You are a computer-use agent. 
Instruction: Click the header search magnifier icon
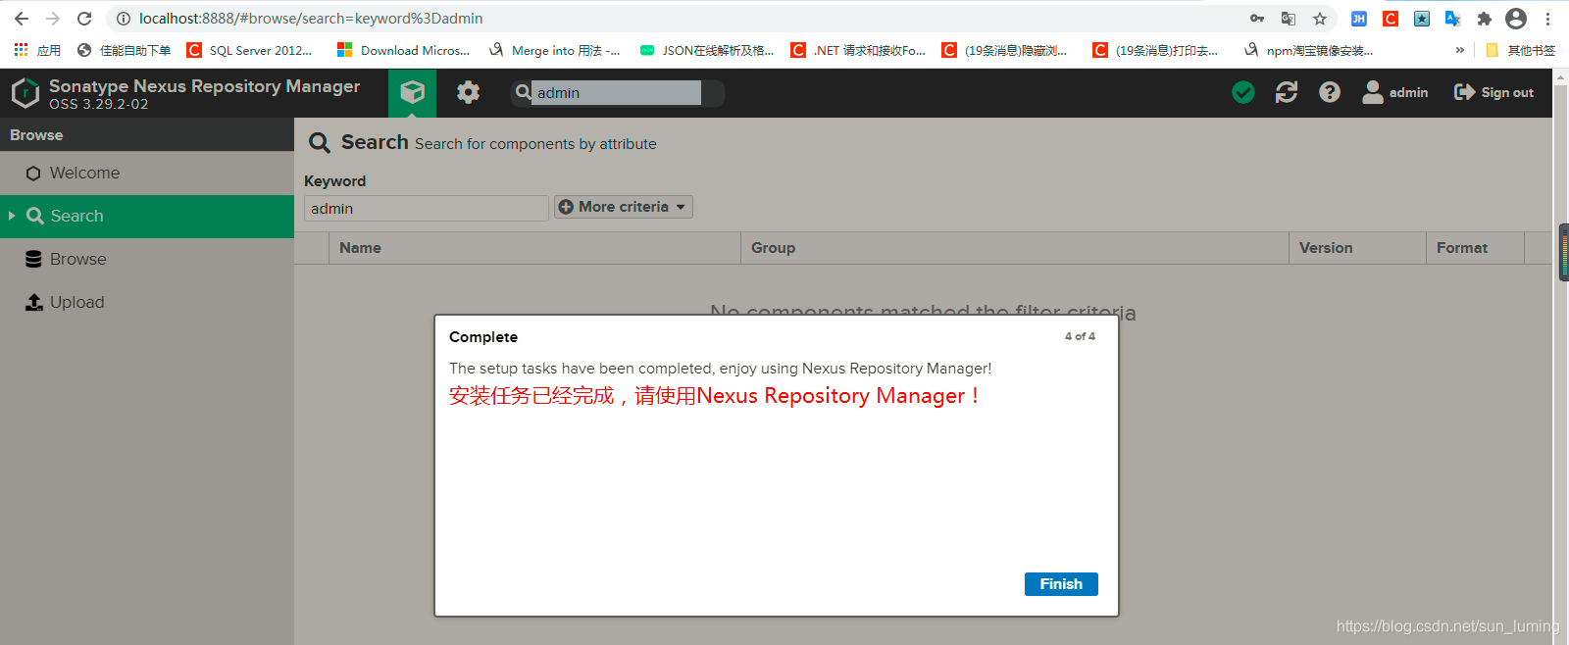pos(523,92)
